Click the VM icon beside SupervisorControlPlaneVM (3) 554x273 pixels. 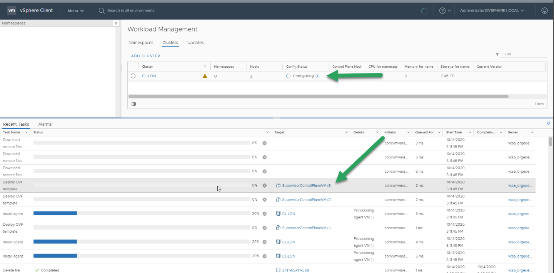(278, 185)
